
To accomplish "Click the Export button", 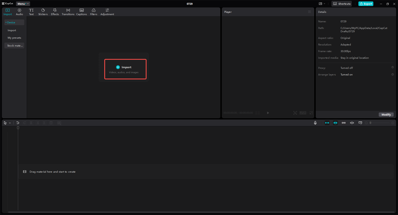I will click(x=366, y=4).
